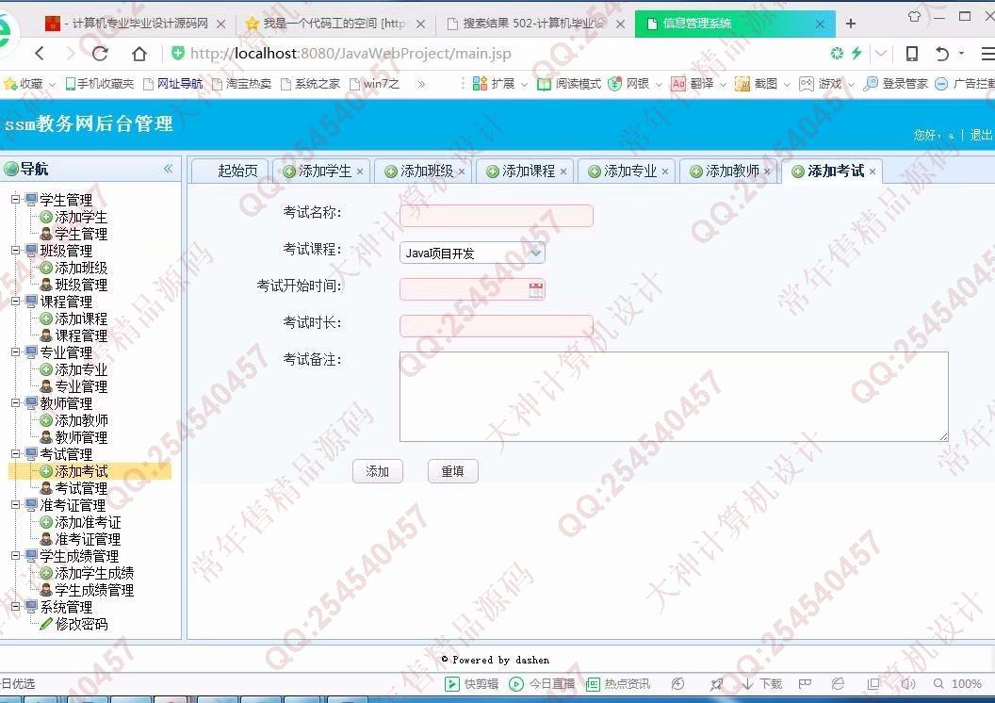Collapse the 考试管理 tree node
Screen dimensions: 995x703
tap(15, 454)
